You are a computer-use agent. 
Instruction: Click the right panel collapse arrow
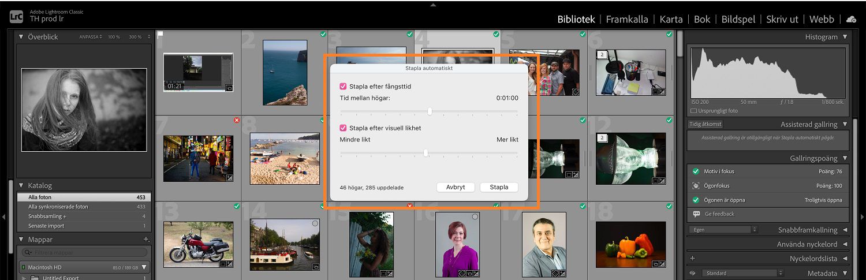862,217
